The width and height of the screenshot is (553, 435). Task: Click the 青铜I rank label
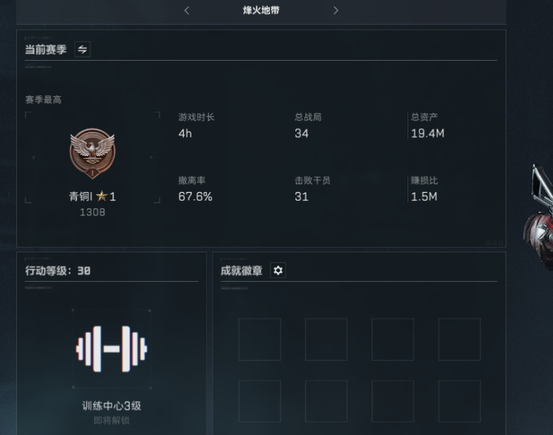pyautogui.click(x=81, y=196)
